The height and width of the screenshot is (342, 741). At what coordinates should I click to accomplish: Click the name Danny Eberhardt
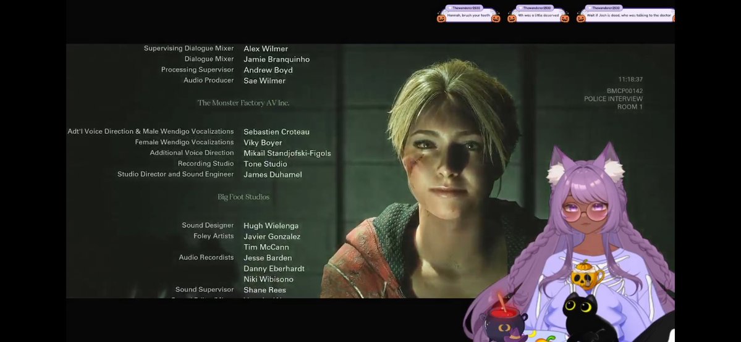tap(274, 269)
